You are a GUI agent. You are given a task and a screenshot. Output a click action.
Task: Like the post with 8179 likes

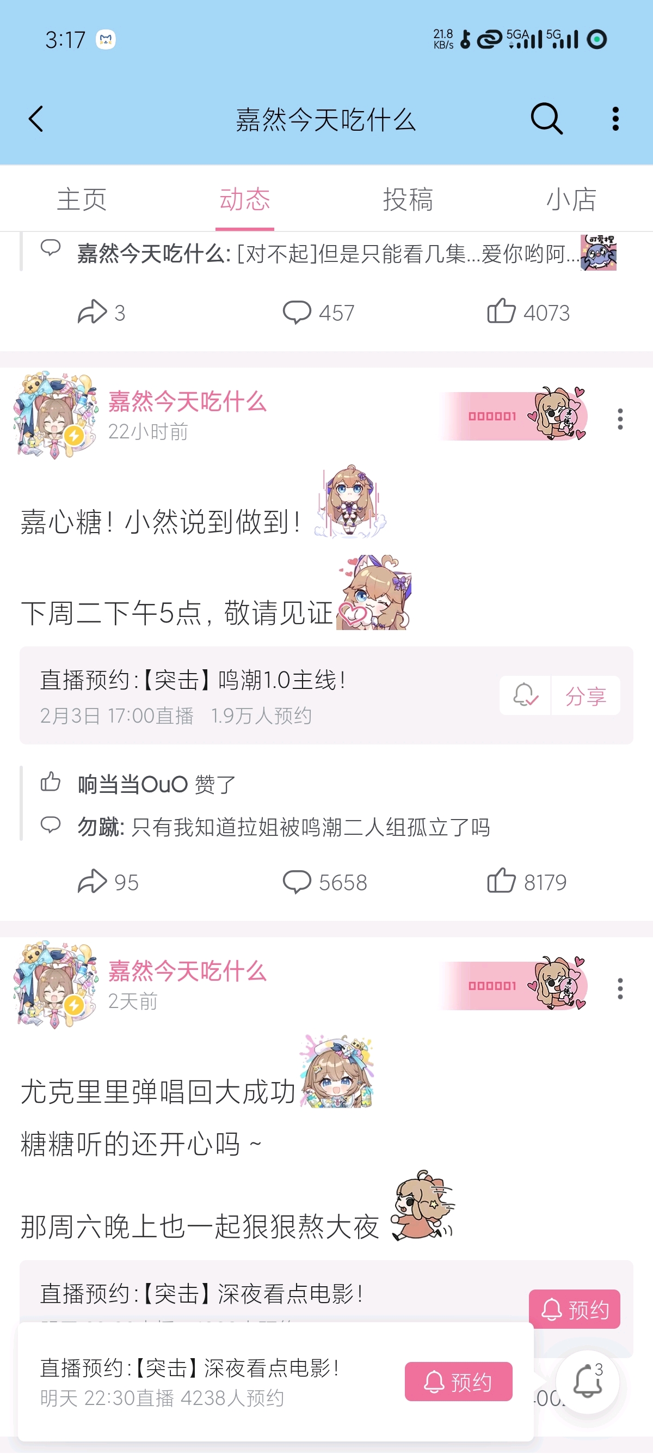[x=527, y=881]
